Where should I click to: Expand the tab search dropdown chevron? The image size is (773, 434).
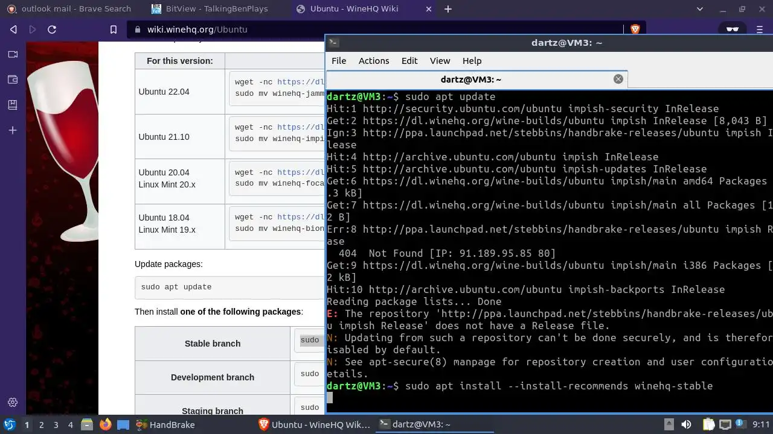701,9
